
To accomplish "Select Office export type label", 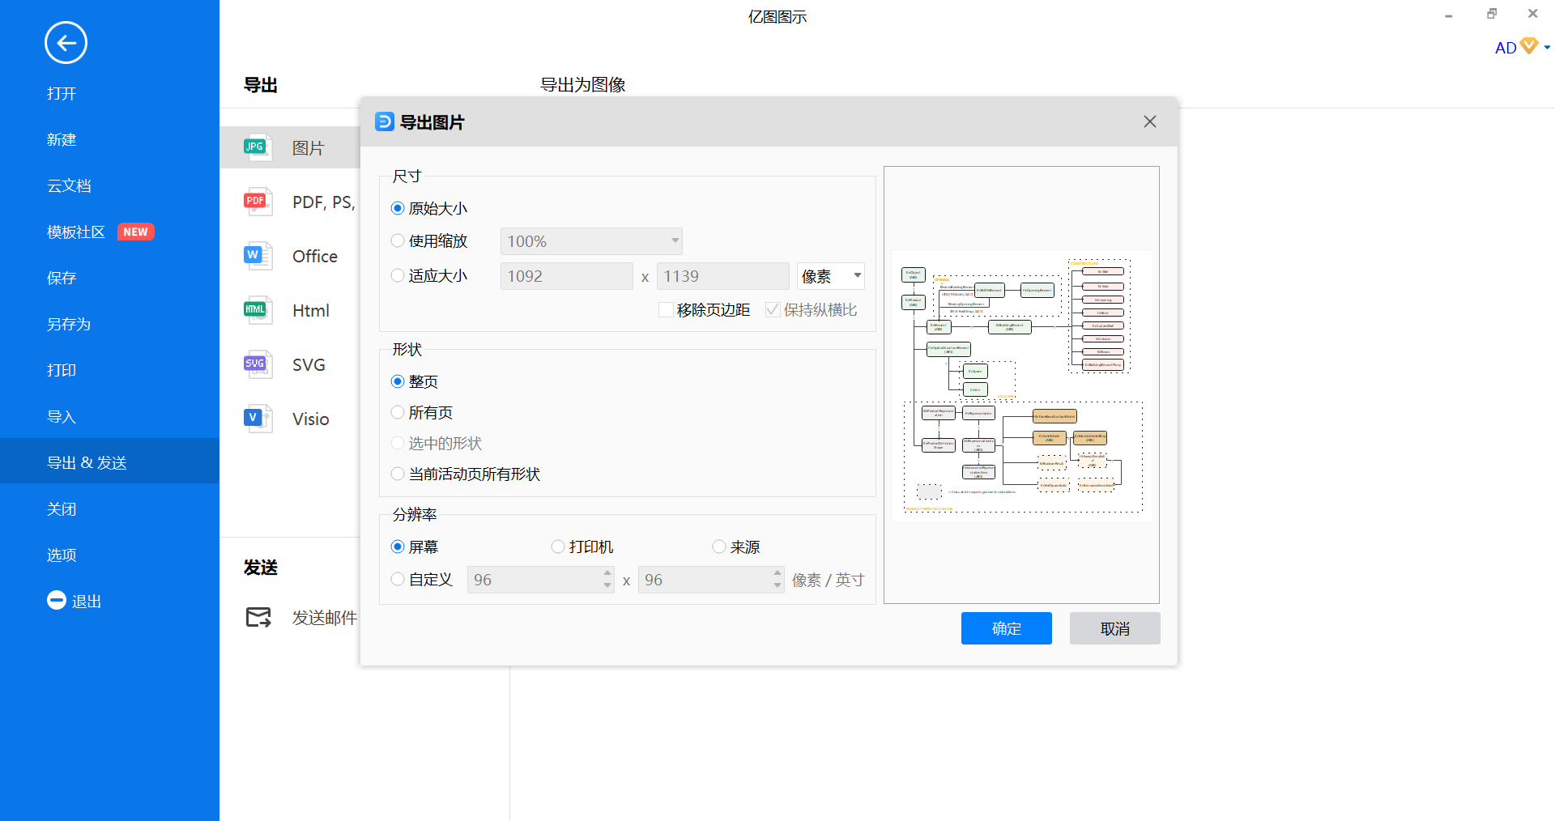I will pyautogui.click(x=315, y=256).
